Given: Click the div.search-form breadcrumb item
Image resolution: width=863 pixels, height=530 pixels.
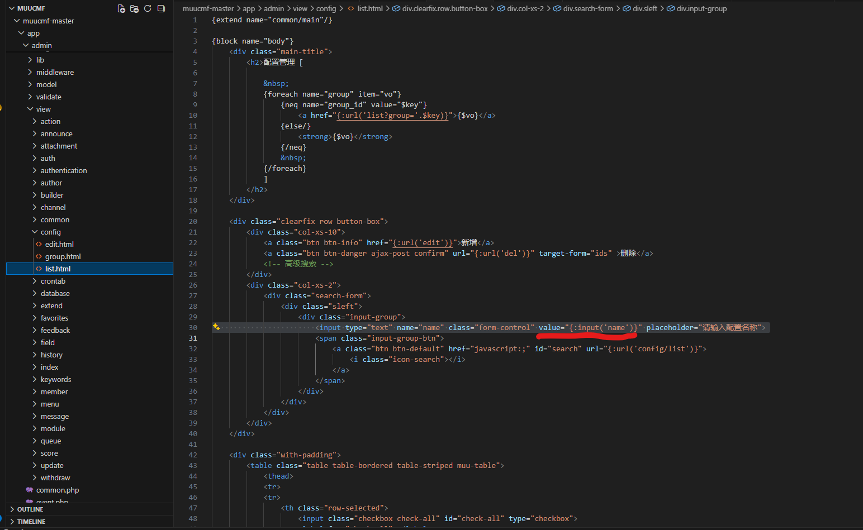Looking at the screenshot, I should (587, 8).
